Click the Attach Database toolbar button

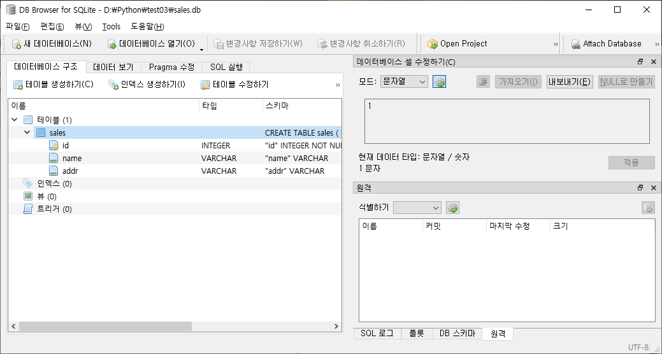[x=606, y=43]
